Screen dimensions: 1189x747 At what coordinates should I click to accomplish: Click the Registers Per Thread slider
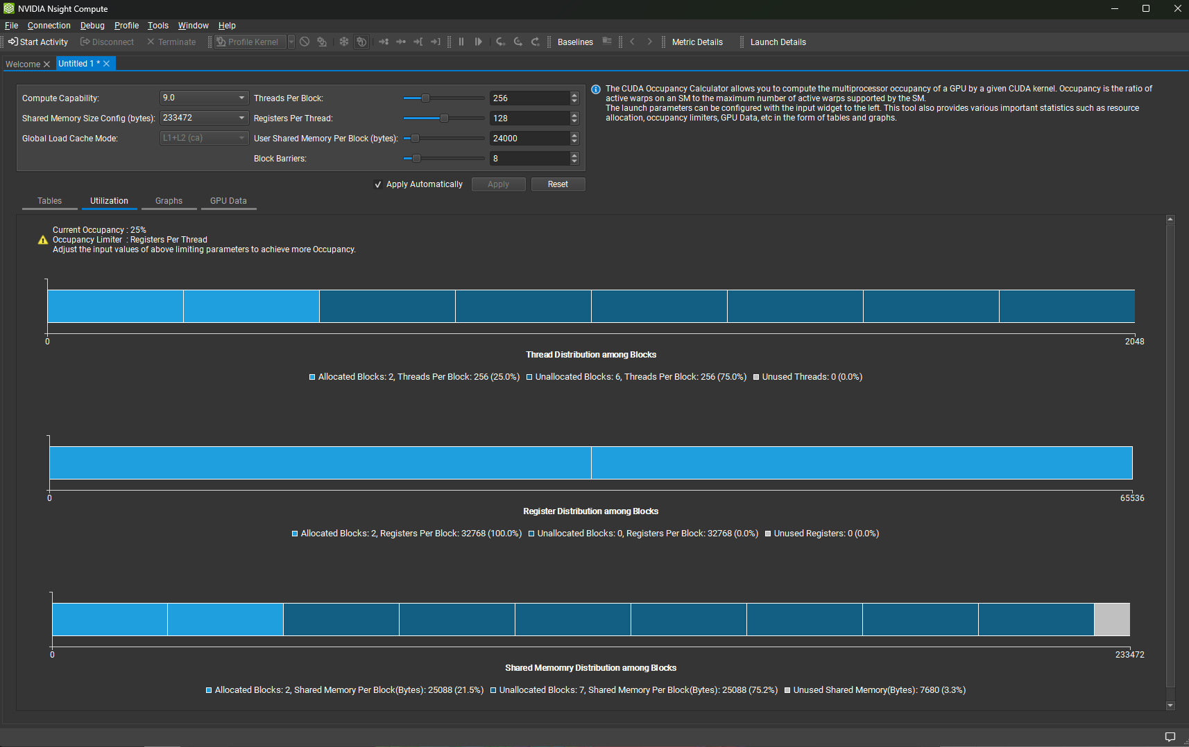tap(443, 118)
